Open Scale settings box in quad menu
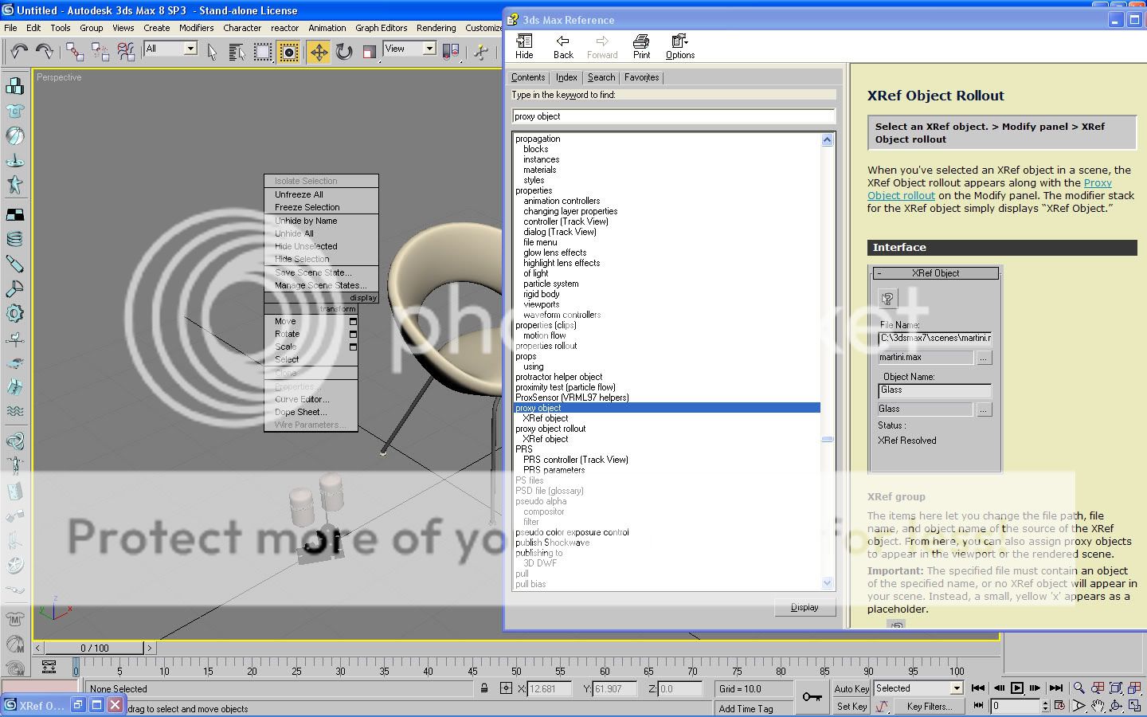 coord(353,347)
